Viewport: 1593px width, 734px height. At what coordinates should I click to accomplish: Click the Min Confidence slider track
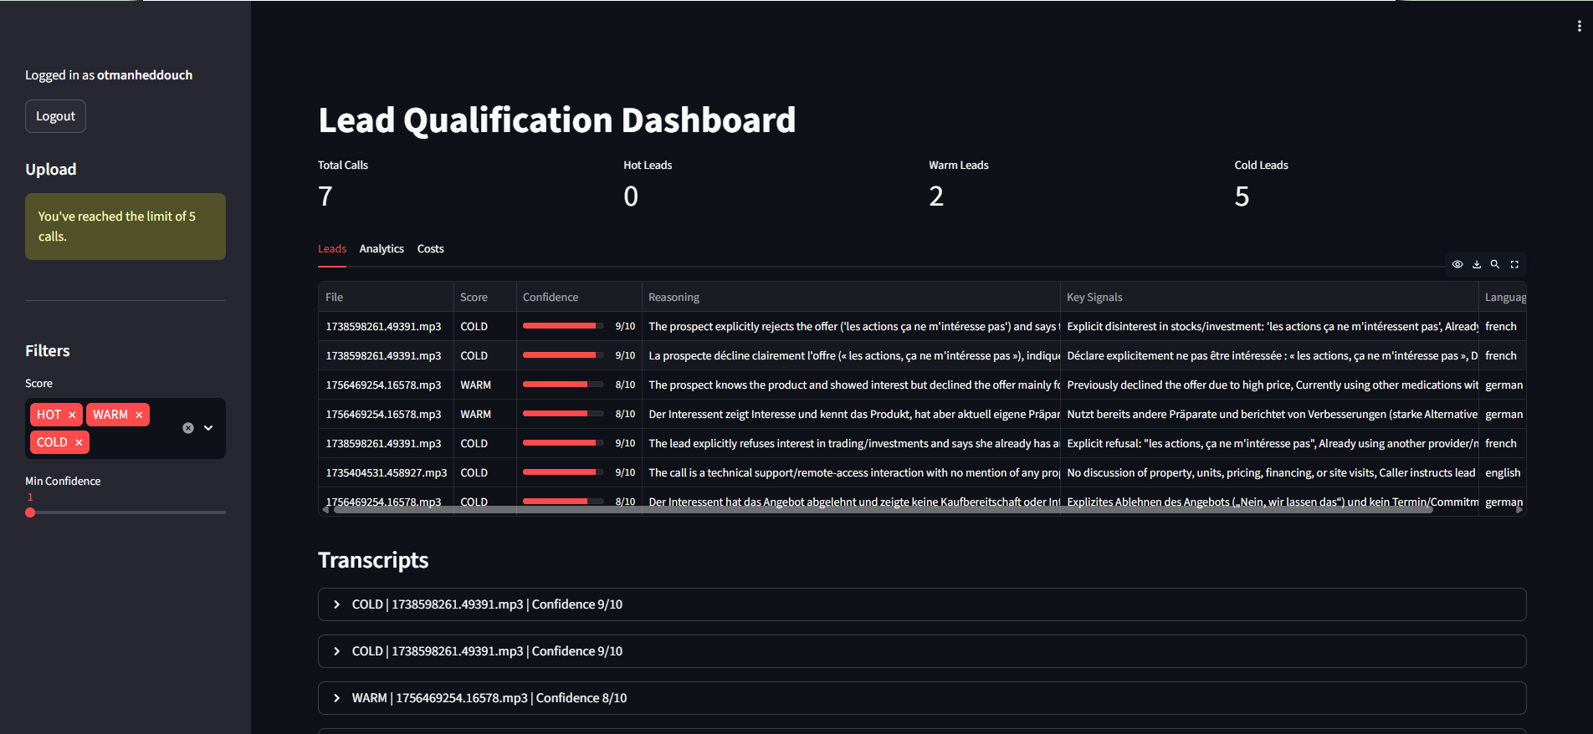coord(125,512)
